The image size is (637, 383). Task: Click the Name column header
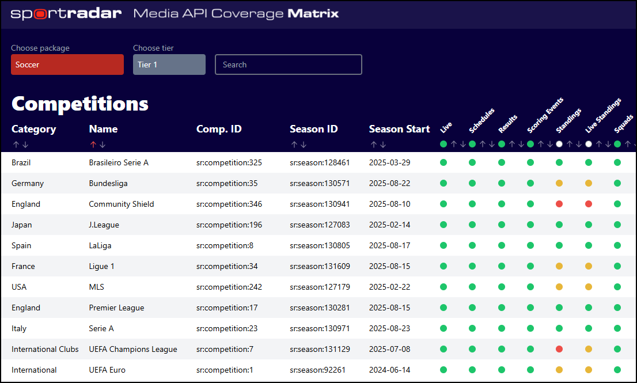[103, 129]
